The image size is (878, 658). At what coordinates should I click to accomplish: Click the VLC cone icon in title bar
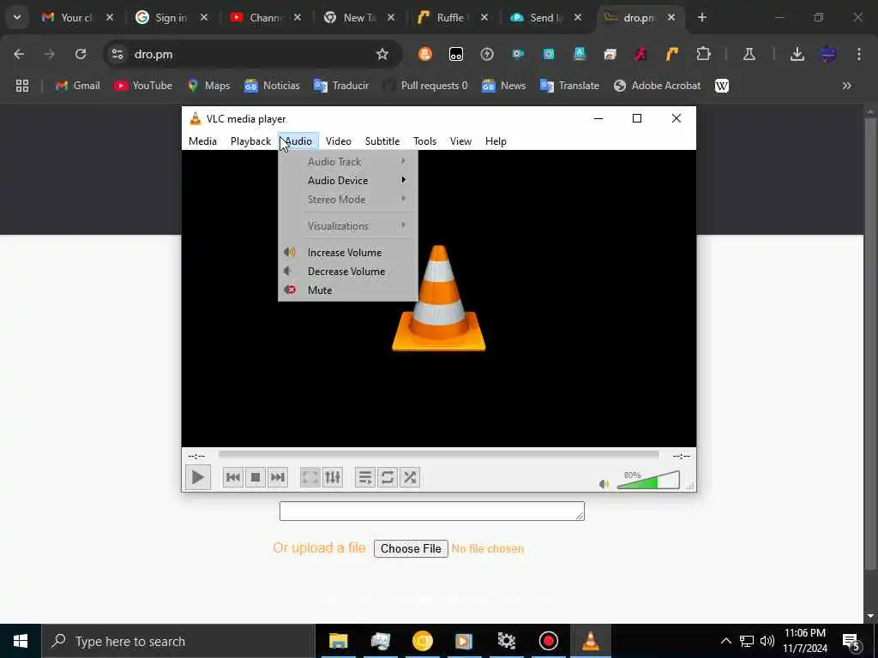195,118
